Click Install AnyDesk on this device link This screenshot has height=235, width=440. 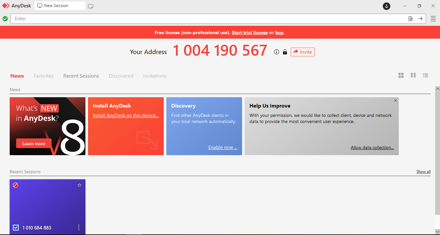point(126,116)
